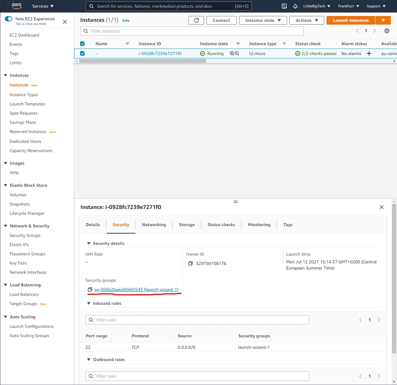The width and height of the screenshot is (397, 385).
Task: Close the New EC2 Experience banner
Action: click(65, 22)
